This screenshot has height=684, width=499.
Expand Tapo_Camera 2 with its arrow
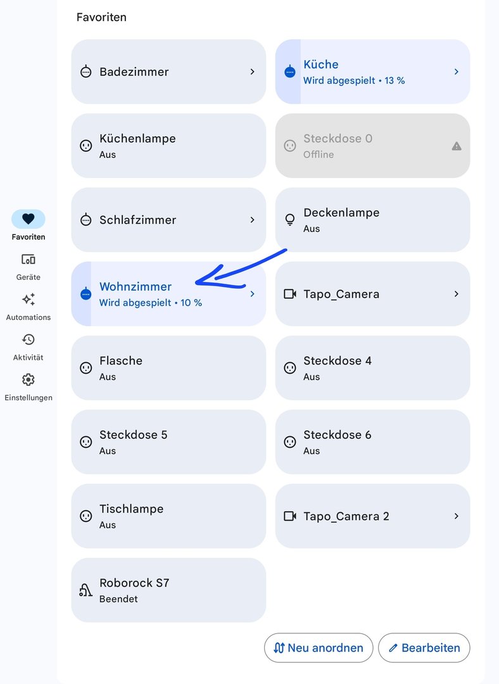pos(457,516)
